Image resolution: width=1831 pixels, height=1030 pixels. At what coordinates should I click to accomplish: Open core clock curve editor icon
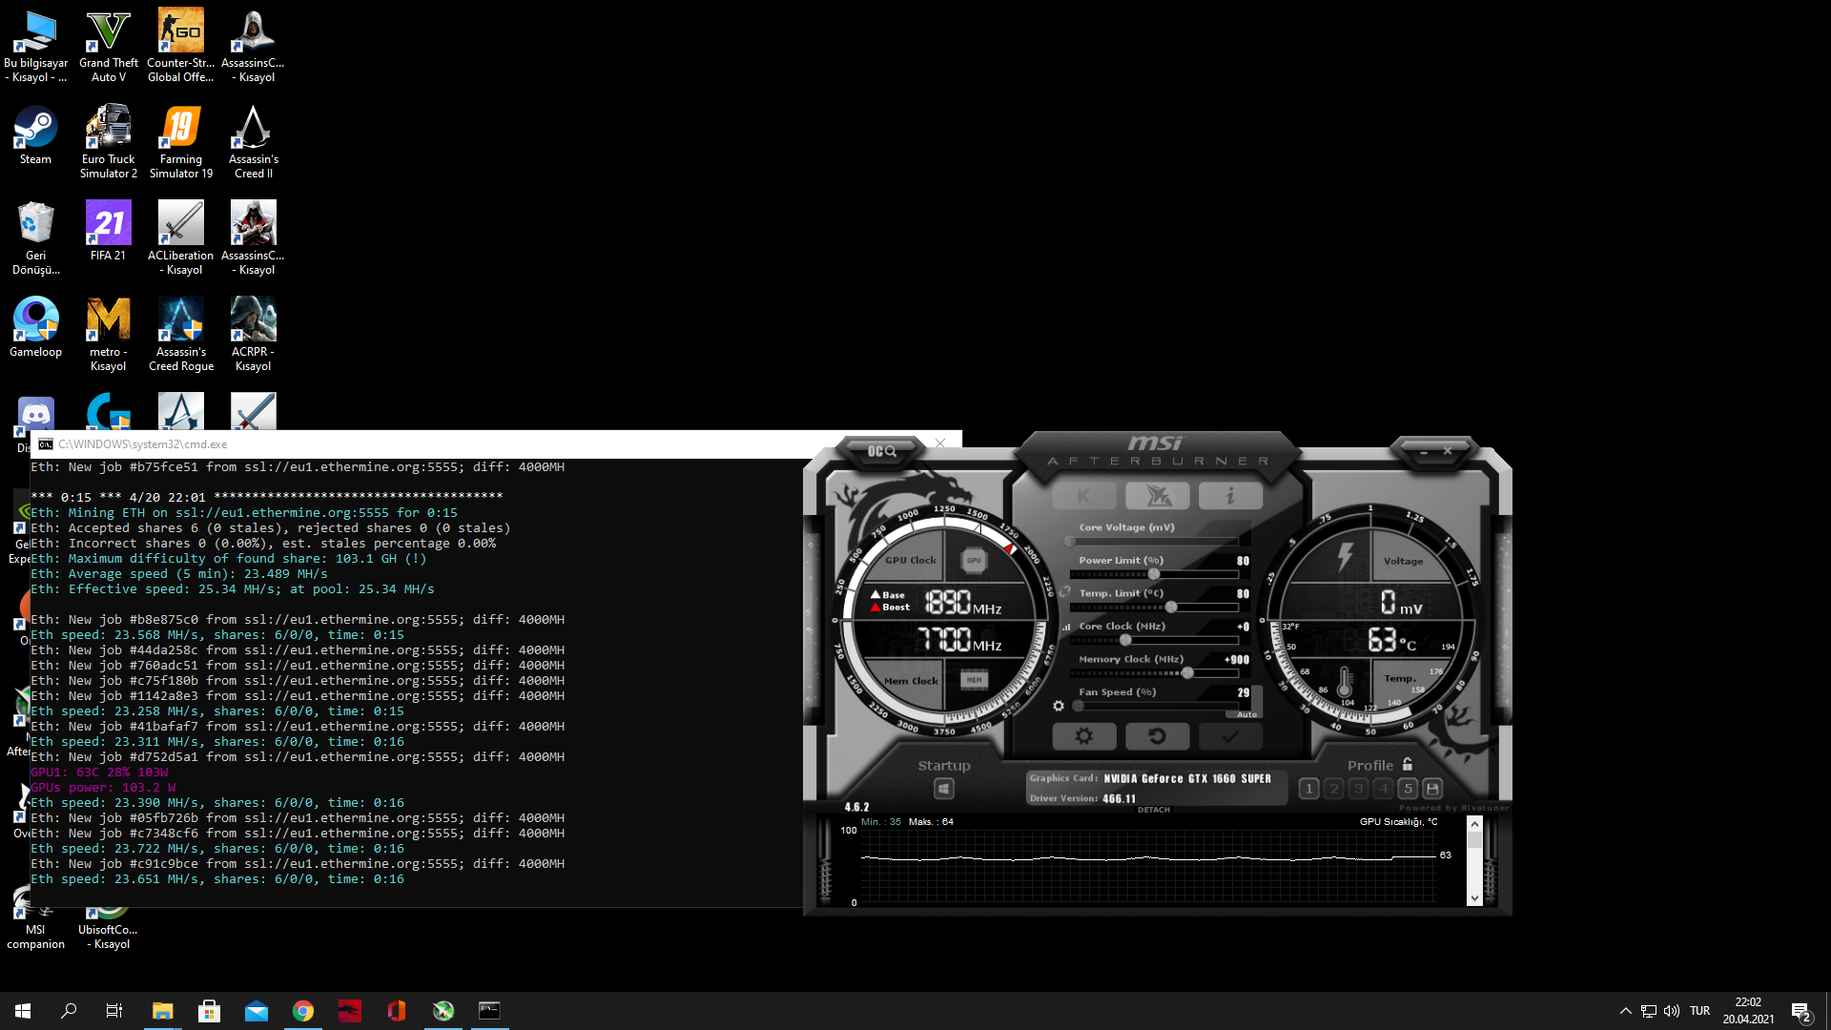click(x=1066, y=627)
